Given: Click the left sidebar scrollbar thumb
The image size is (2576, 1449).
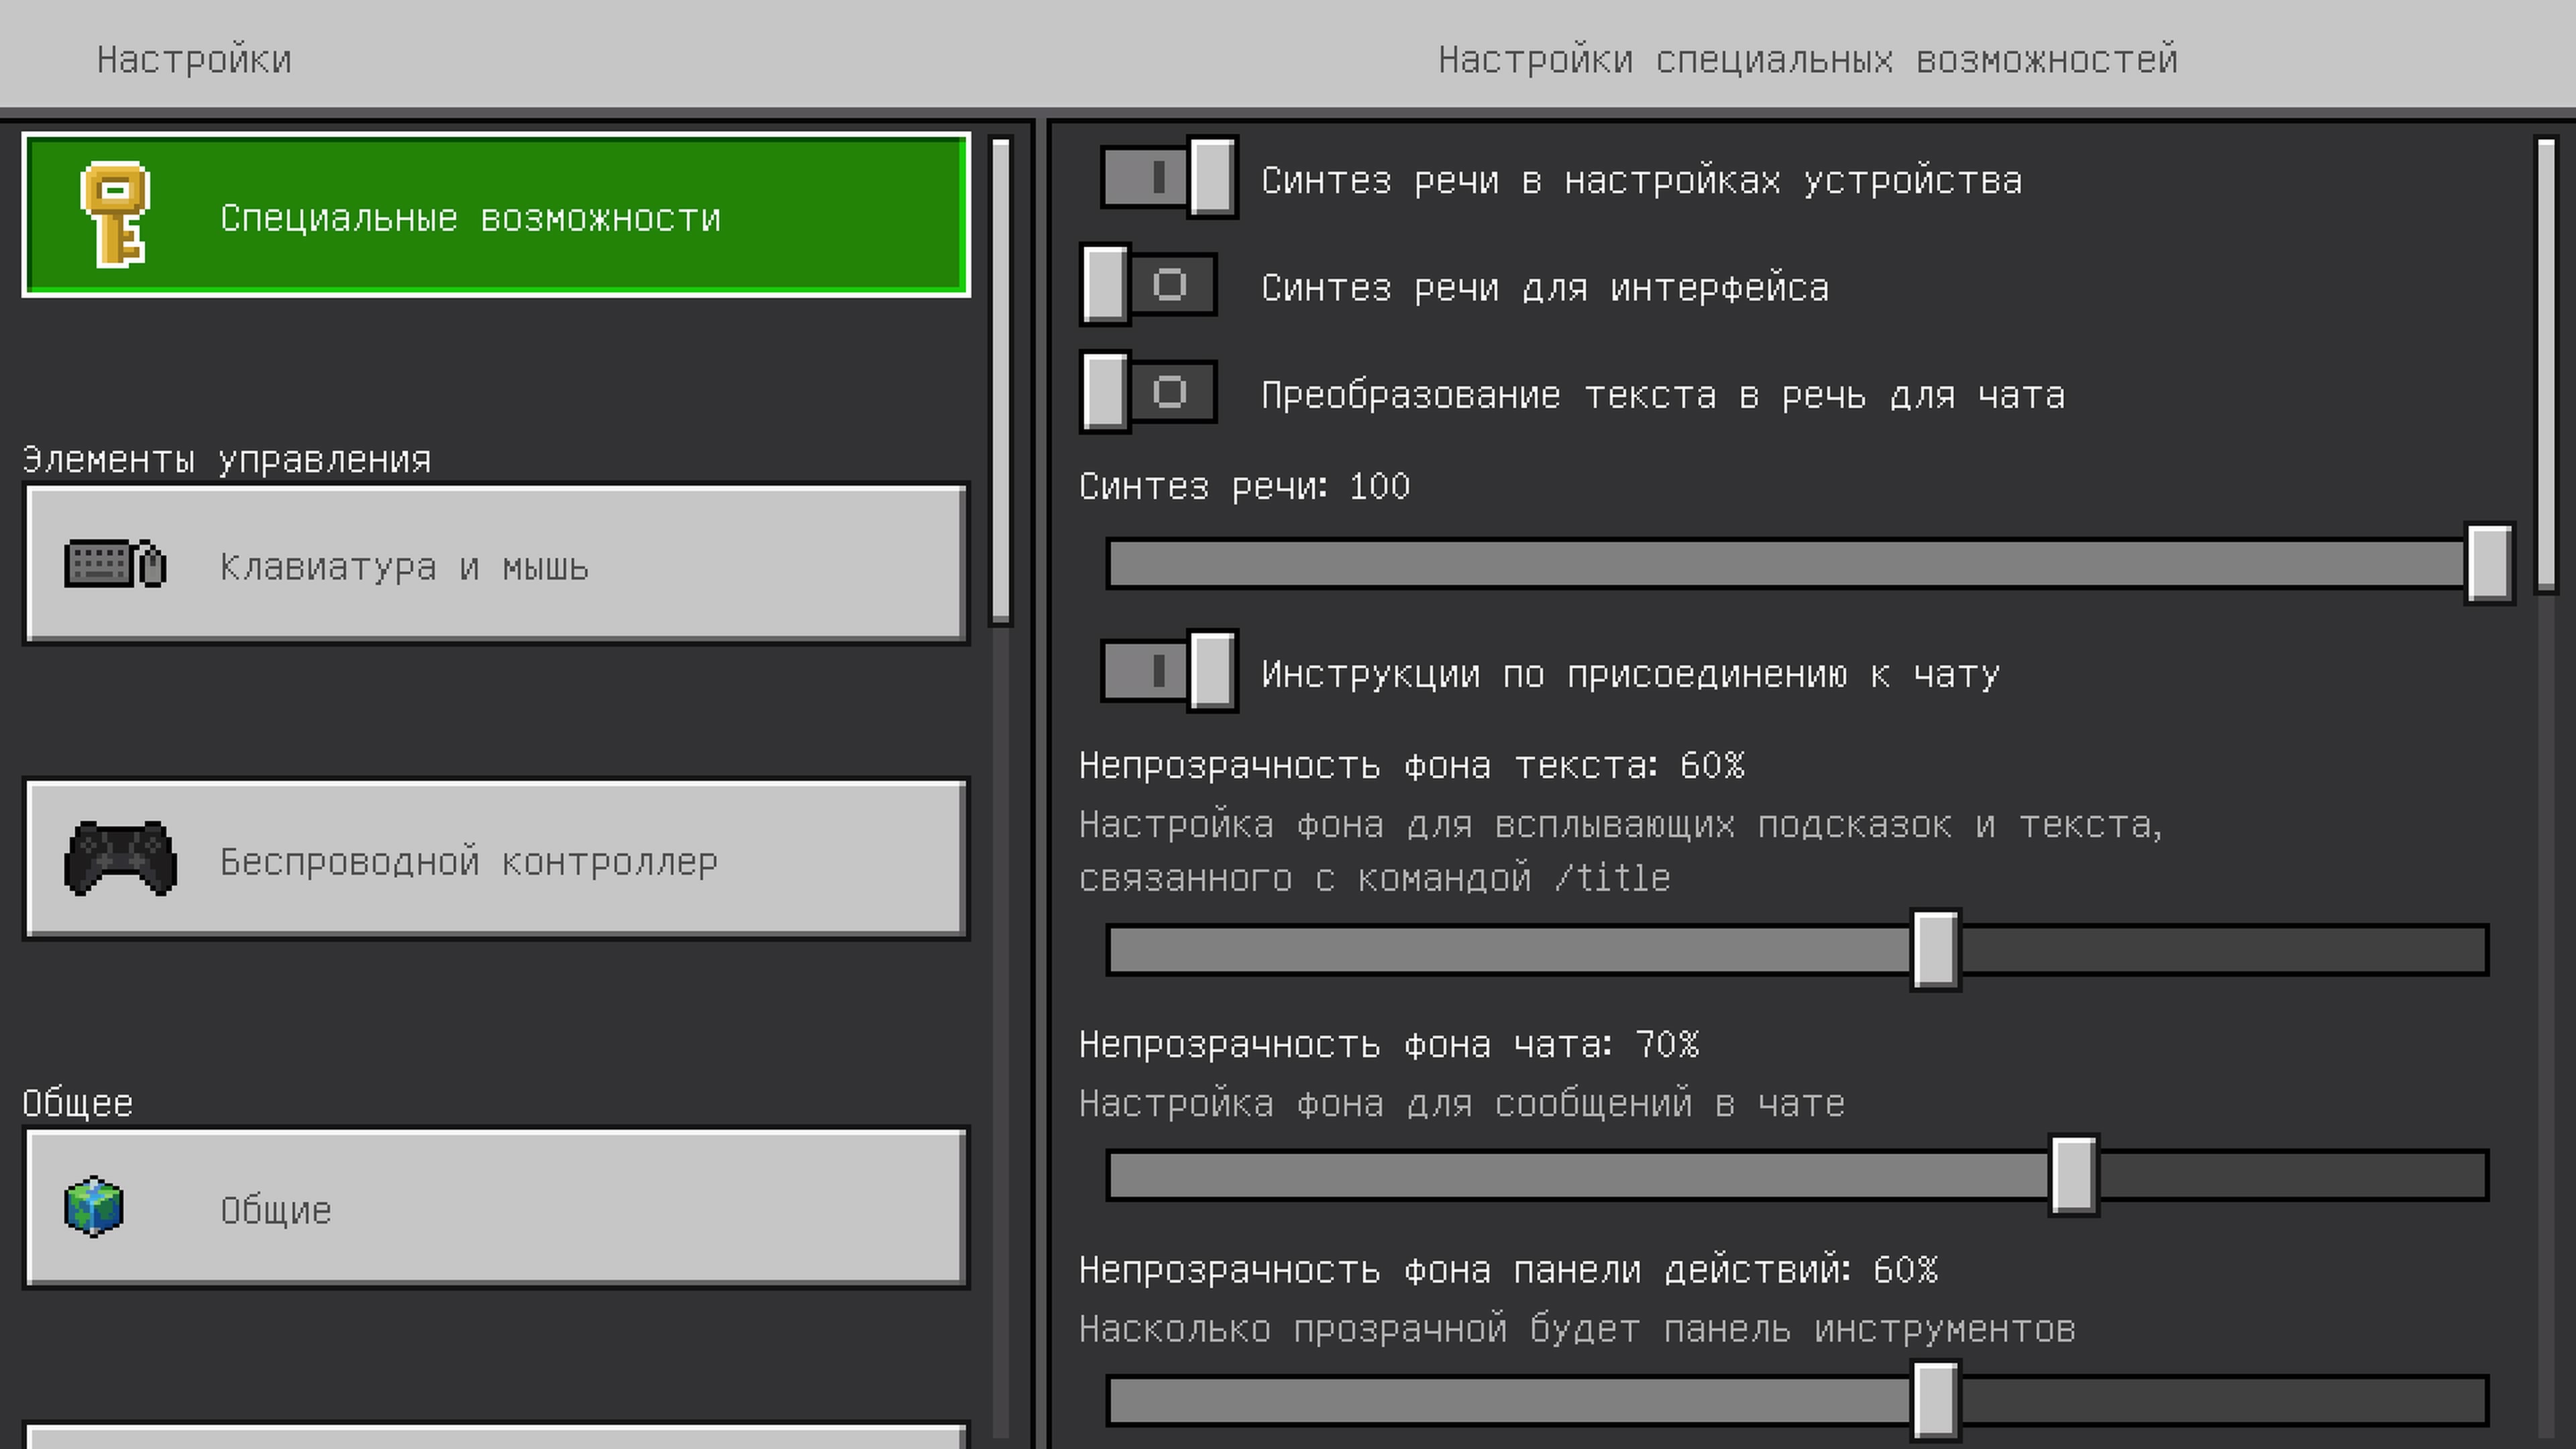Looking at the screenshot, I should pos(1000,381).
